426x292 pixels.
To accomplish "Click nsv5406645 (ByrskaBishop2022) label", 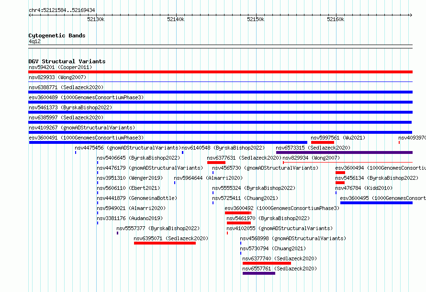I will [x=138, y=158].
